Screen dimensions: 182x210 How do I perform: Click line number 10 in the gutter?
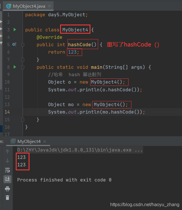coord(7,82)
